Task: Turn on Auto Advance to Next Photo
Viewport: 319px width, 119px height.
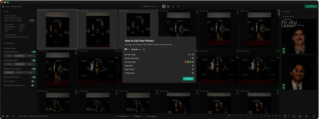Action: point(33,86)
